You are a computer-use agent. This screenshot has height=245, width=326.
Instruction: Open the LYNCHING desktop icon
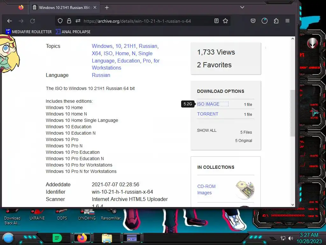click(x=87, y=215)
